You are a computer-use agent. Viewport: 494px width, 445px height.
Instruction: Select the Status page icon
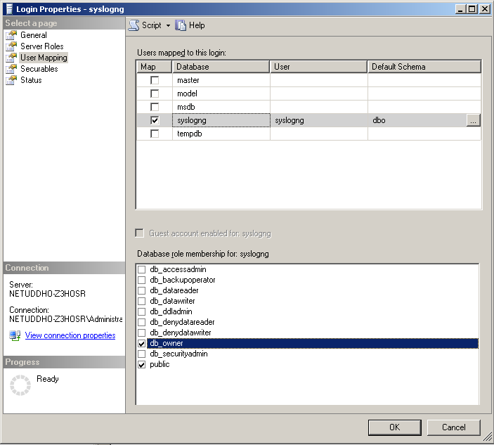coord(11,80)
